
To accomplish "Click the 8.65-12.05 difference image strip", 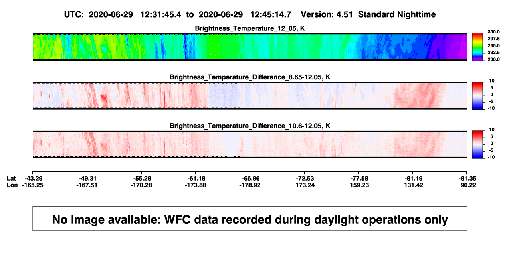I will point(250,96).
